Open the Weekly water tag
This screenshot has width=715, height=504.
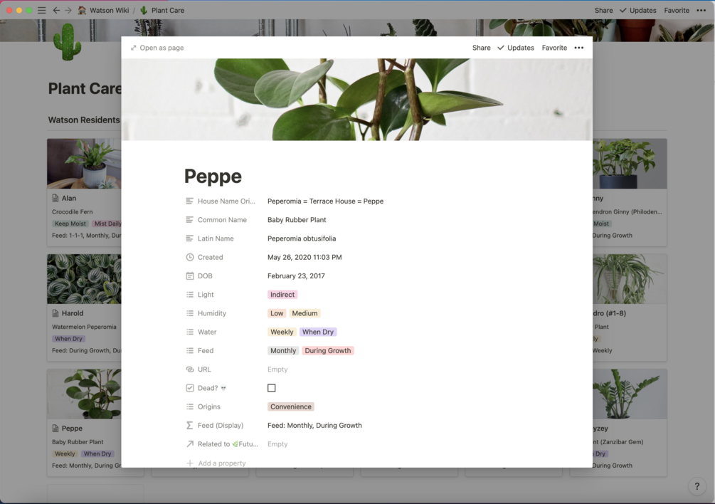[x=282, y=332]
